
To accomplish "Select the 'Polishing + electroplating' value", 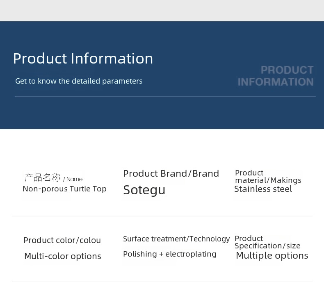I will coord(170,254).
